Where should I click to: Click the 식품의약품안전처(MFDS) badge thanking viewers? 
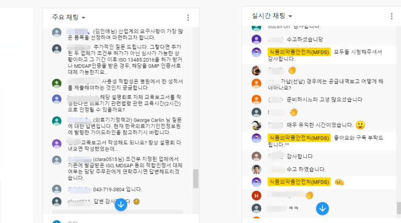[299, 52]
